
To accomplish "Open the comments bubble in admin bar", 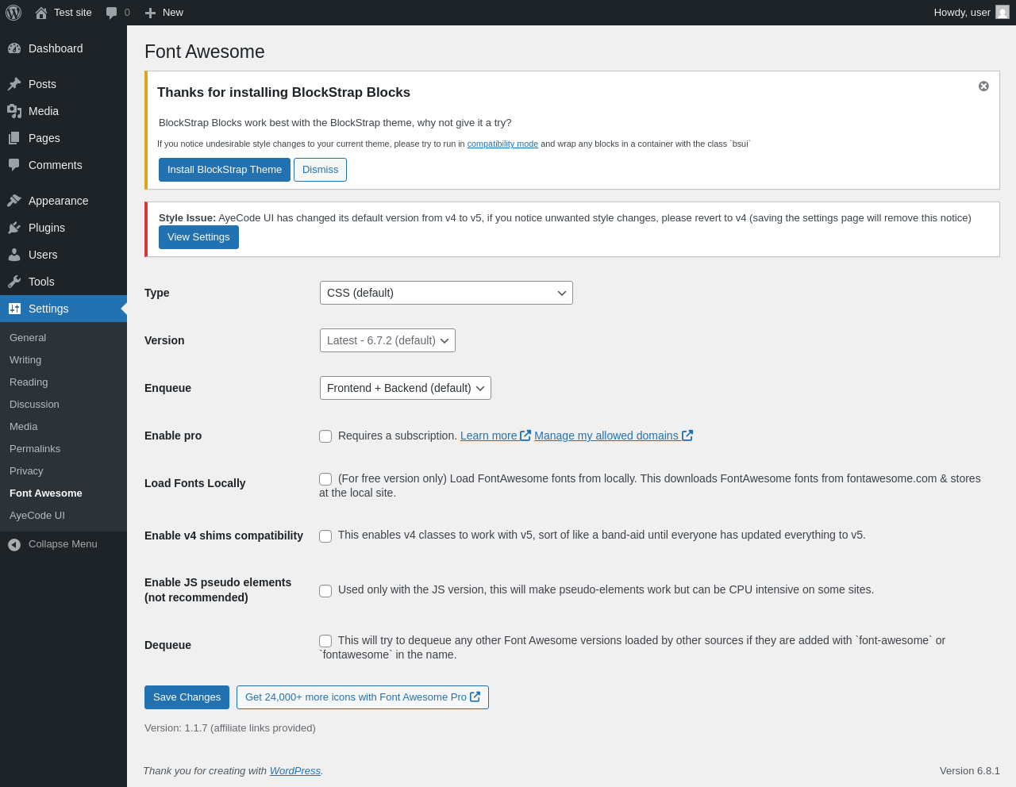I will [x=112, y=13].
